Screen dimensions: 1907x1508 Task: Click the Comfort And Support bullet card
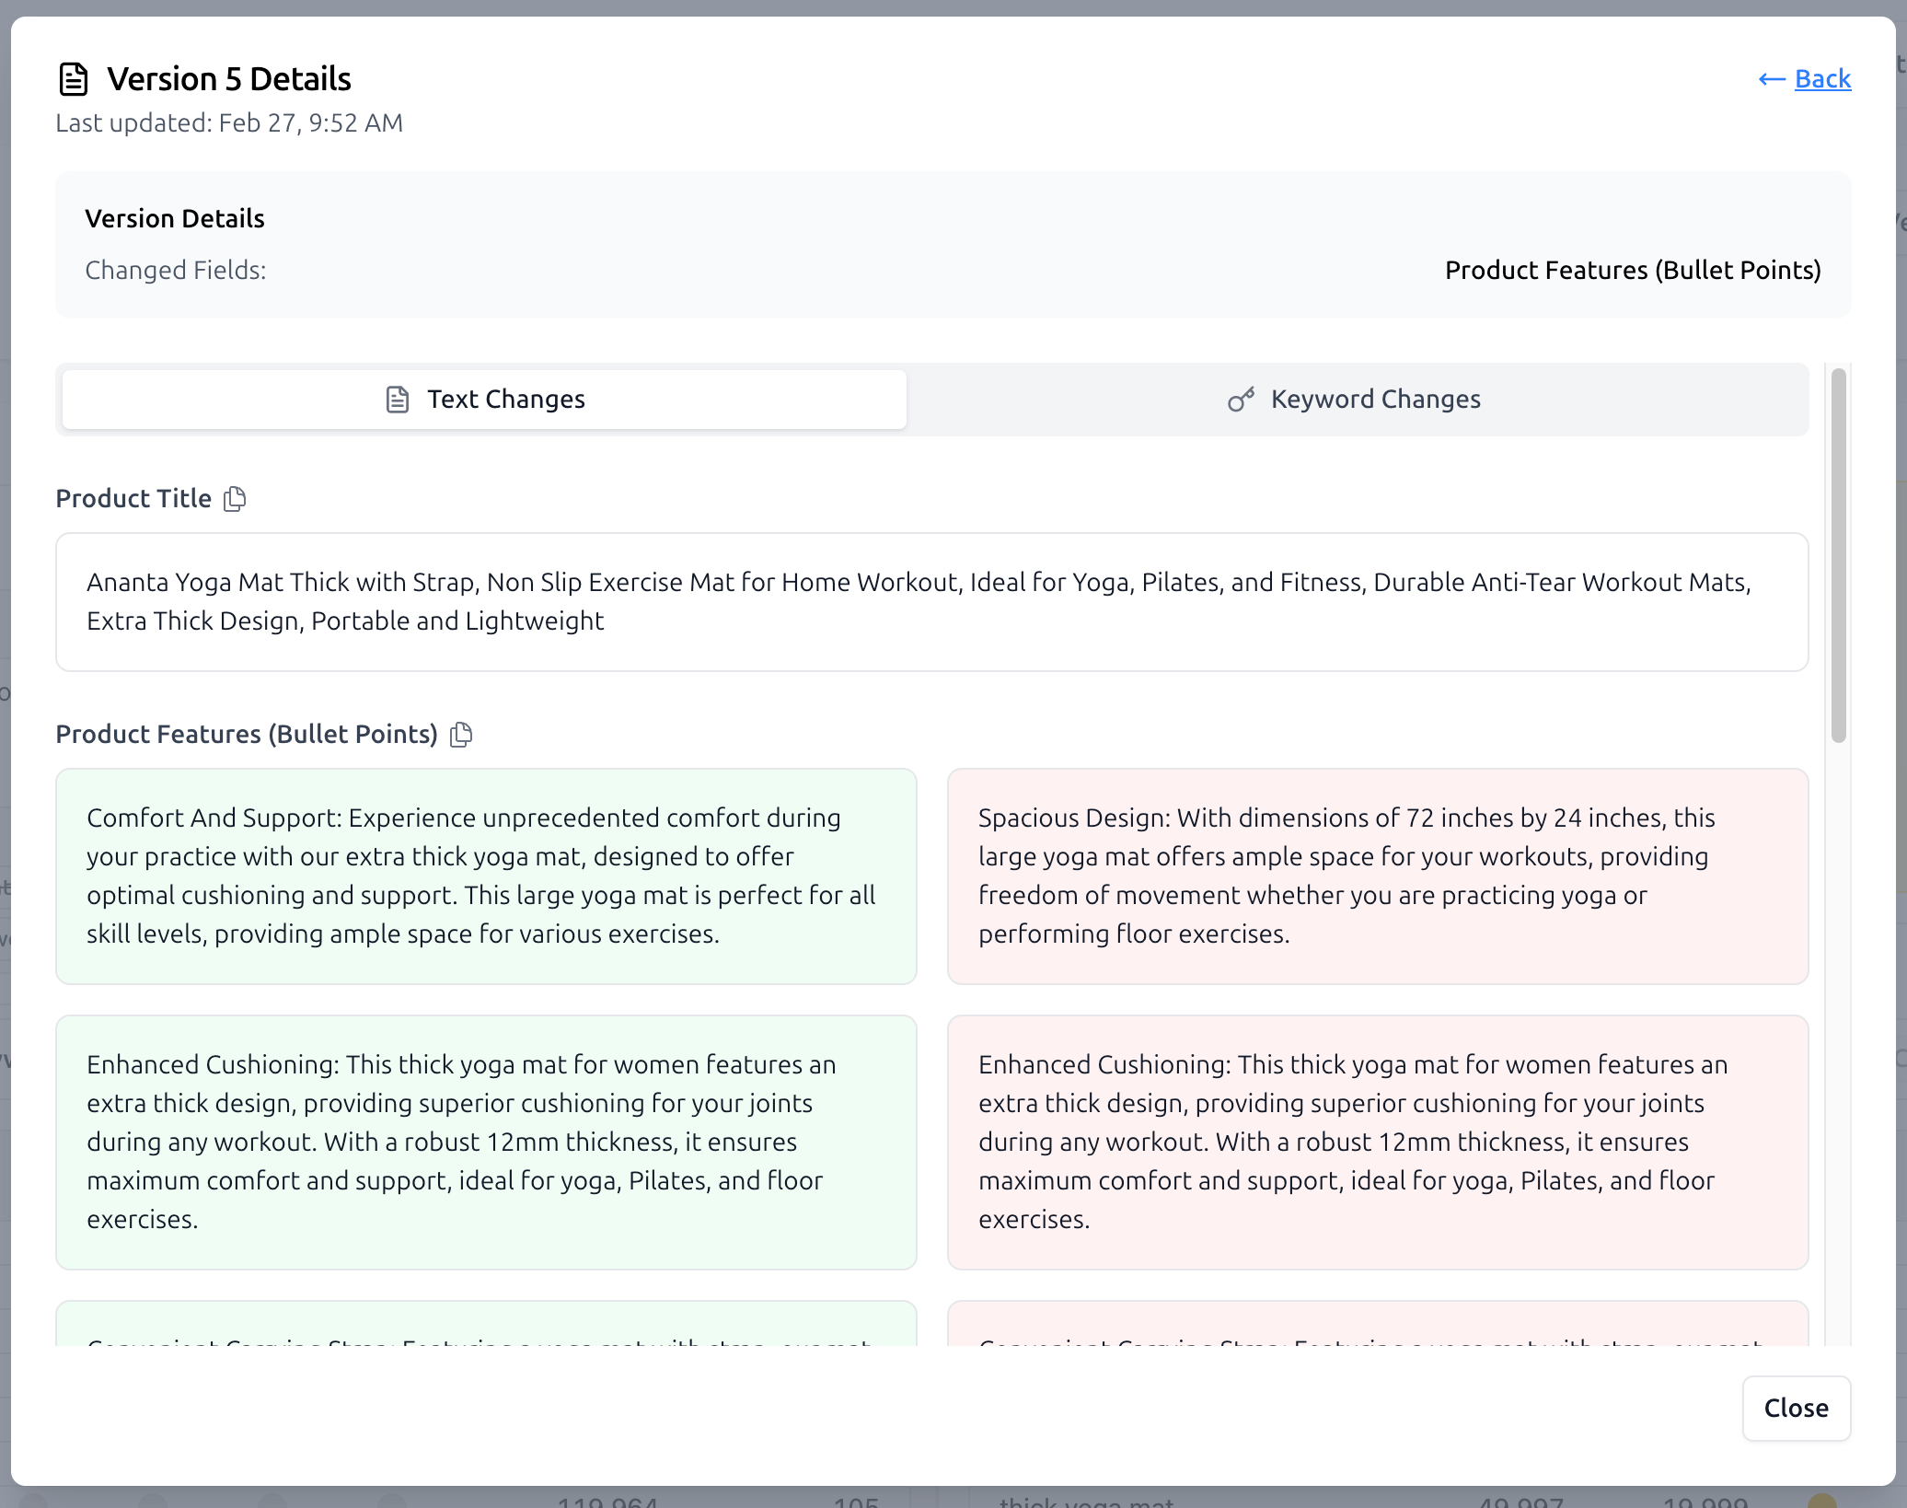coord(486,876)
